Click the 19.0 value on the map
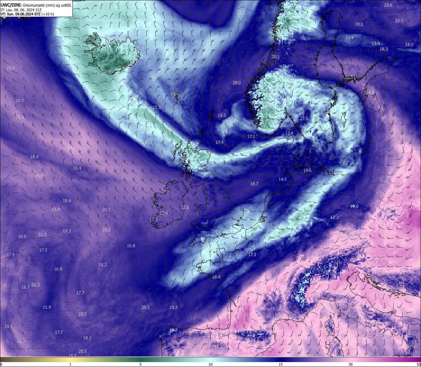The height and width of the screenshot is (367, 421). click(x=22, y=236)
